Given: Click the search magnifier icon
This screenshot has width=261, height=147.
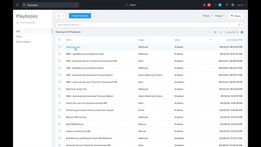Looking at the screenshot, I should point(24,5).
